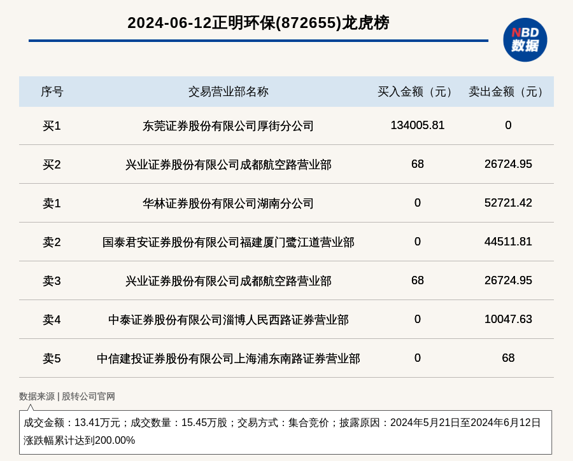Select 东莞证券股份有限公司厚街分公司 name
Screen dimensions: 573x461
point(229,126)
